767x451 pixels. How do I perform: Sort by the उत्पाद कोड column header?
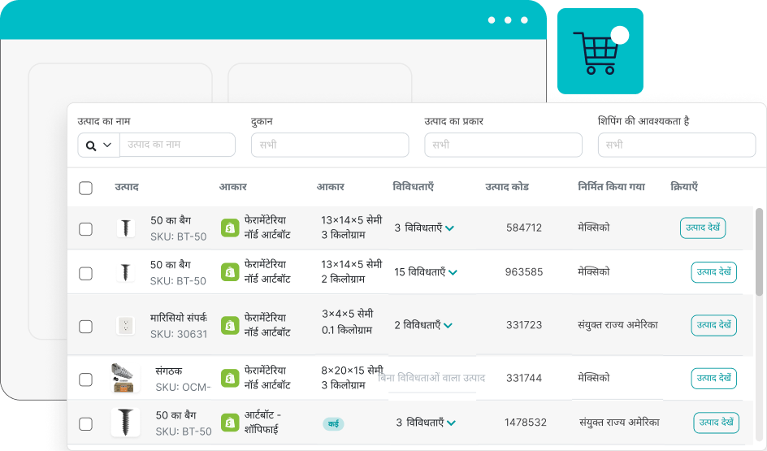pyautogui.click(x=506, y=187)
